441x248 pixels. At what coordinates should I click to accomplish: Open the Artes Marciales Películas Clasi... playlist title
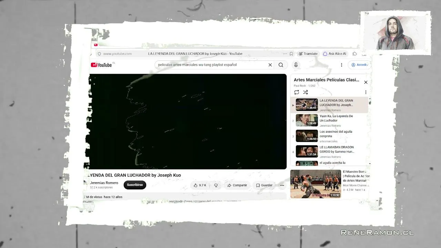pos(326,80)
